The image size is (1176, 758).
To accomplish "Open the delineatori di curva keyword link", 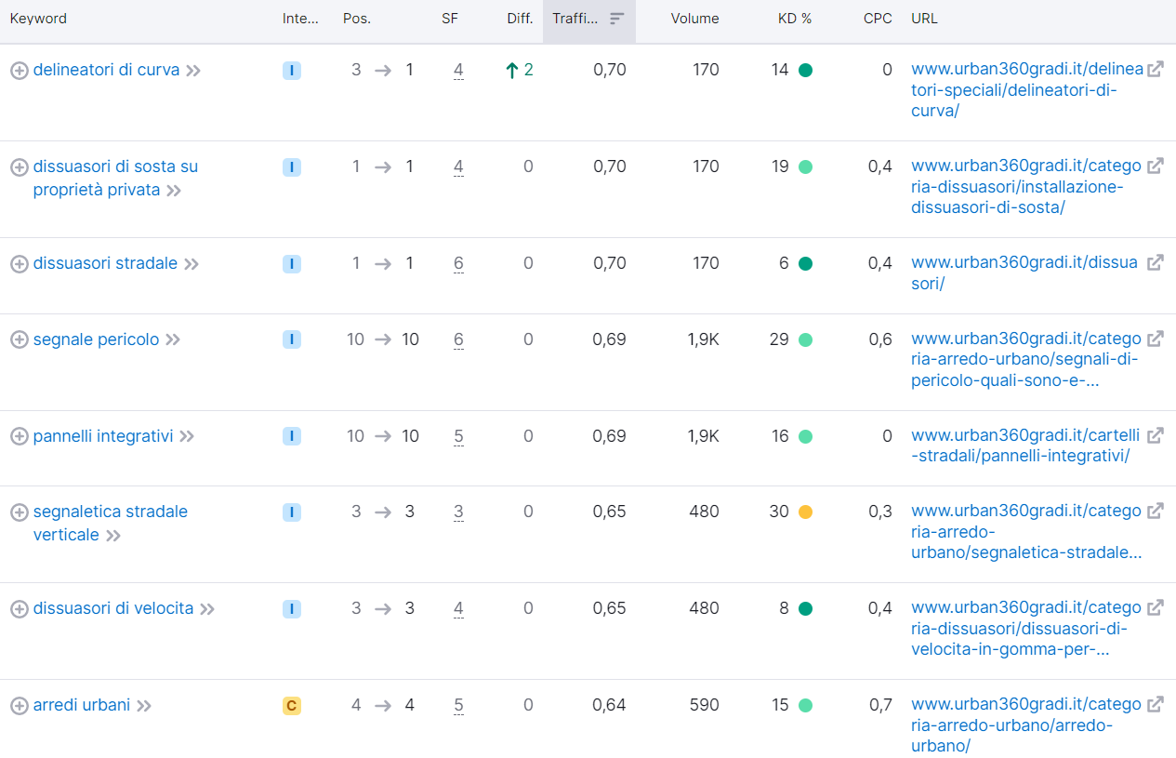I will [x=106, y=70].
